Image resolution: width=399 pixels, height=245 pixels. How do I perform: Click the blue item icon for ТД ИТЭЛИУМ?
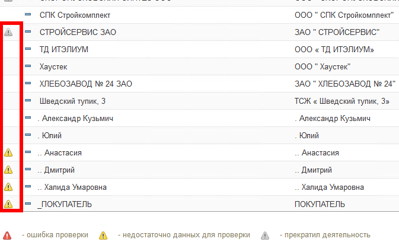pyautogui.click(x=28, y=49)
